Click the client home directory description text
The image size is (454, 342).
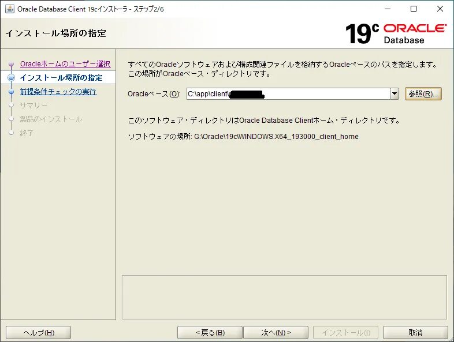pos(264,121)
